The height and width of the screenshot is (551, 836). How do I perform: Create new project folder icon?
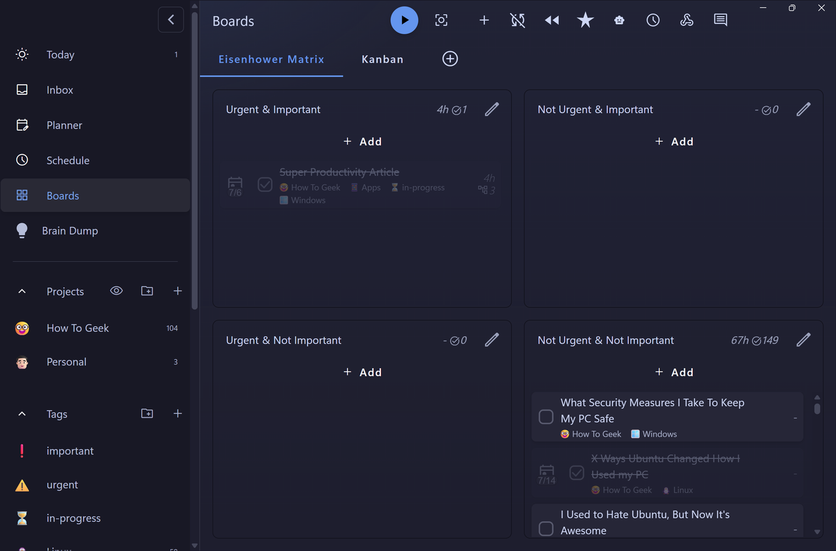(147, 291)
